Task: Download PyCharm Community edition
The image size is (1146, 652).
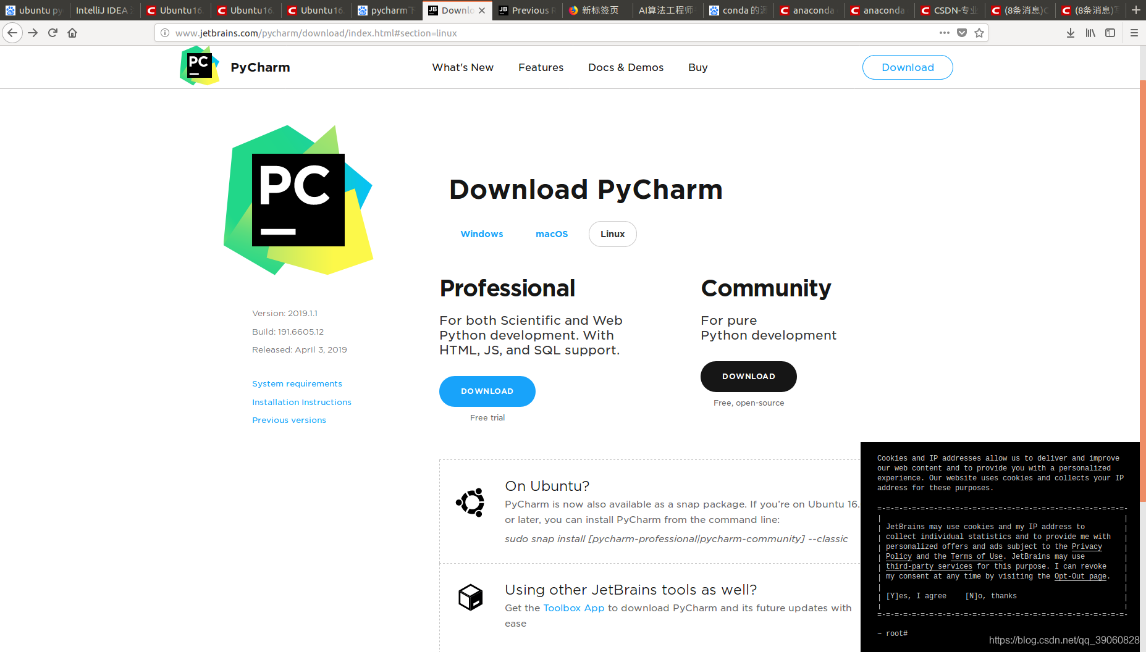Action: (x=749, y=377)
